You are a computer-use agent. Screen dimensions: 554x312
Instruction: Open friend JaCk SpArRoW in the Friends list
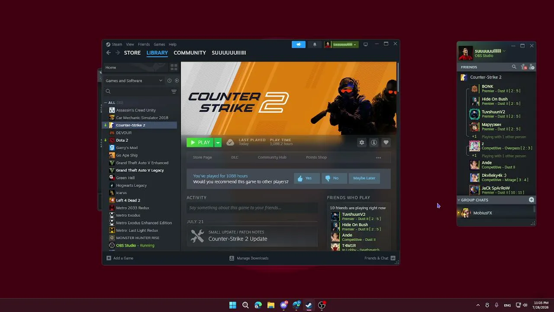point(502,190)
